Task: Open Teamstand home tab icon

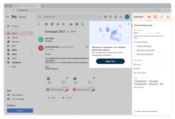Action: (x=149, y=17)
